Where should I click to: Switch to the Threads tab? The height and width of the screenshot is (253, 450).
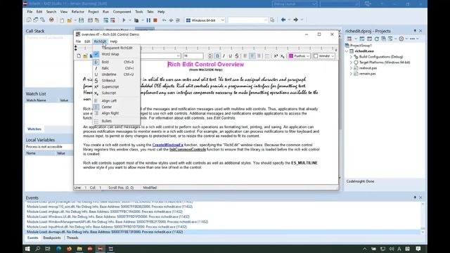(x=72, y=238)
